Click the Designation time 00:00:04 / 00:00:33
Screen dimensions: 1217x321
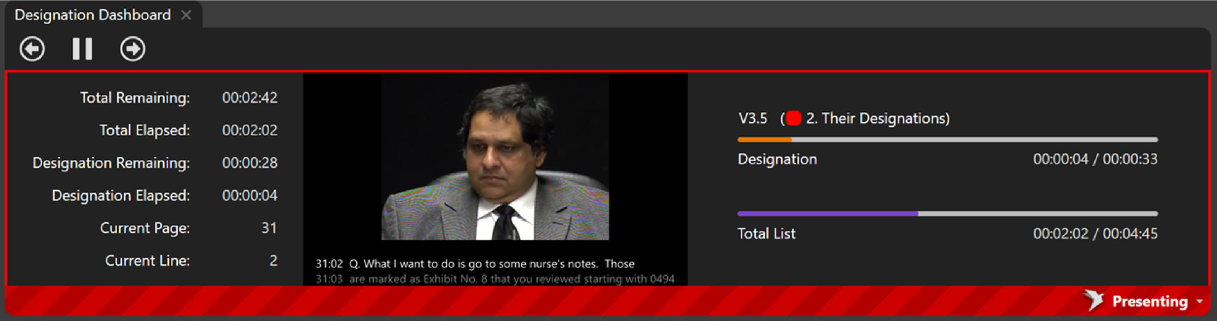tap(1095, 159)
